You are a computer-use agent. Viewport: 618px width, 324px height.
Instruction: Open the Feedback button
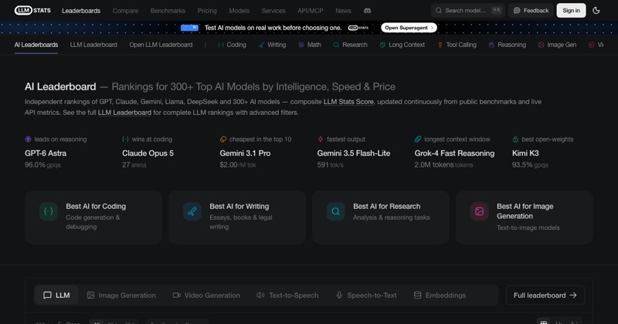pos(531,11)
